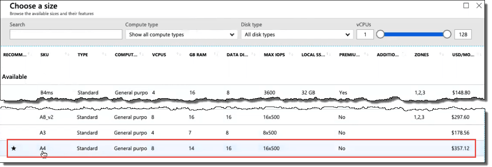Sort by the DATA DI... column header
Image resolution: width=492 pixels, height=167 pixels.
[237, 55]
